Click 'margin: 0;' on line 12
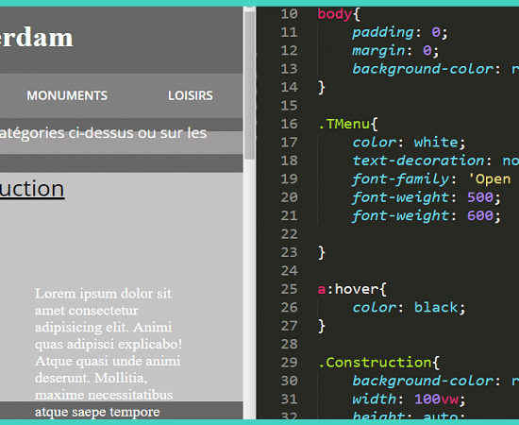The image size is (519, 425). (x=395, y=51)
